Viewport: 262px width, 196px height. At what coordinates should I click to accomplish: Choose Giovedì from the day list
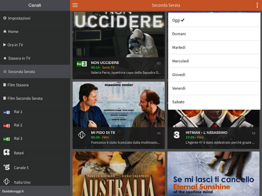pyautogui.click(x=214, y=75)
